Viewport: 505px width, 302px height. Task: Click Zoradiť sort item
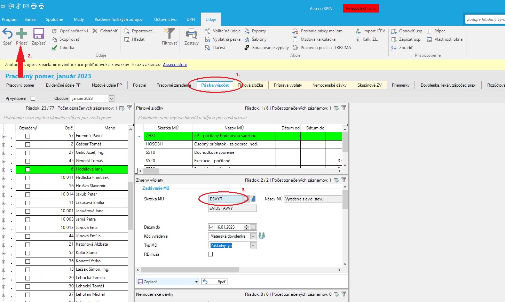point(402,48)
